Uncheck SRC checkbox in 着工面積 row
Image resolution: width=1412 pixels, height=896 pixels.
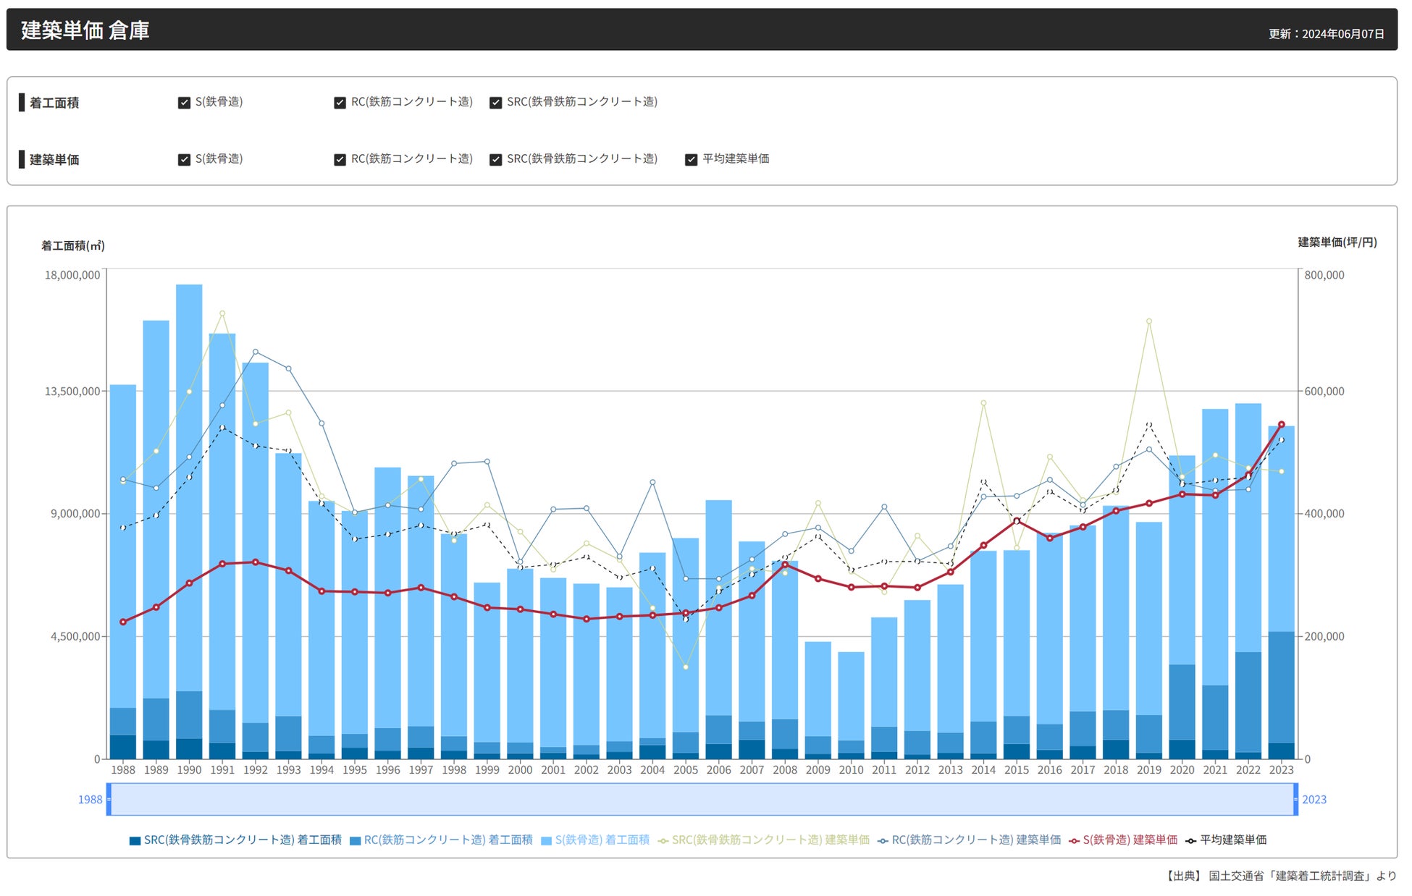pos(495,103)
